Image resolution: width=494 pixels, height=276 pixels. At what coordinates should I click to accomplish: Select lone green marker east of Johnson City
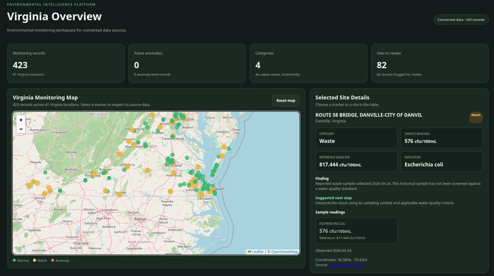pos(60,191)
